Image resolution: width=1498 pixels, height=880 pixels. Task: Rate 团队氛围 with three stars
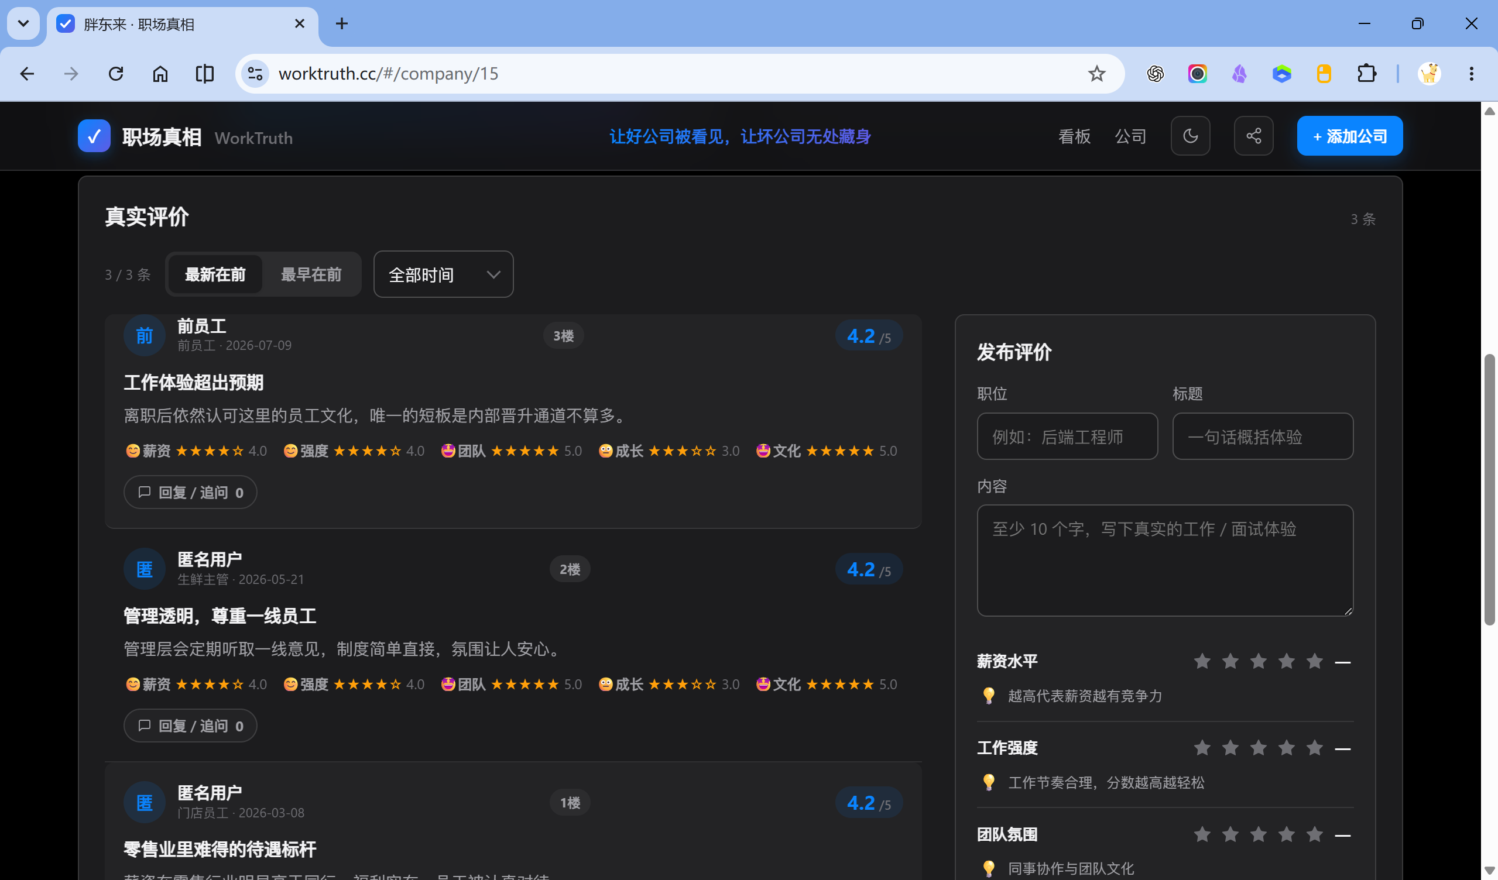1258,834
